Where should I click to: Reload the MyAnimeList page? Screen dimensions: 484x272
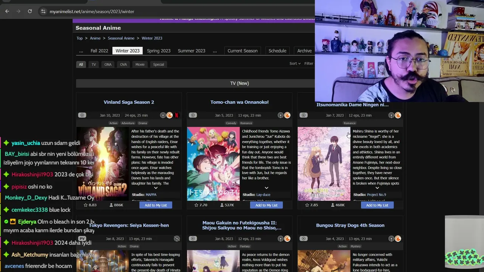click(x=30, y=11)
